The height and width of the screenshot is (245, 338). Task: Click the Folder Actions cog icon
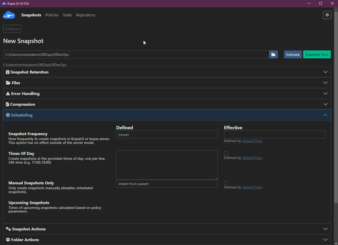click(8, 240)
